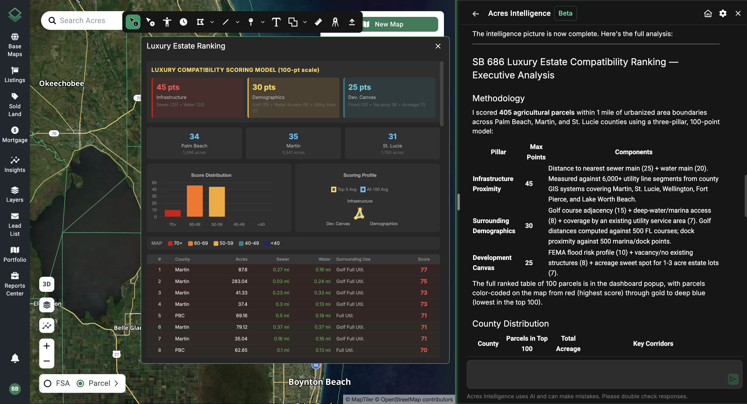This screenshot has height=404, width=747.
Task: Open the Lead List section
Action: pyautogui.click(x=15, y=224)
